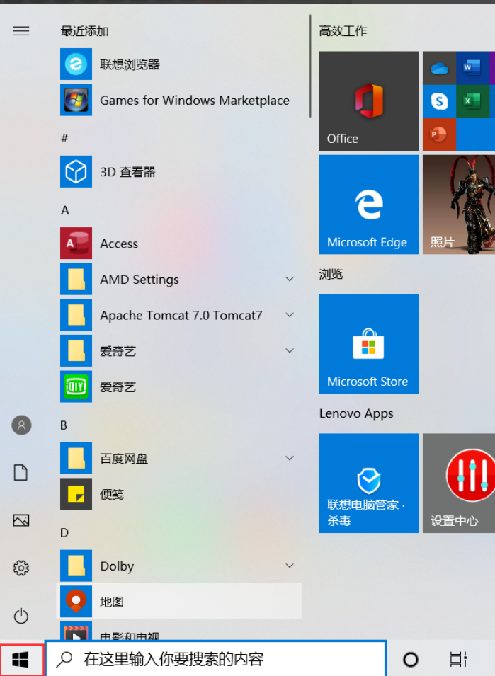Image resolution: width=495 pixels, height=676 pixels.
Task: Open the user account avatar icon
Action: [21, 425]
